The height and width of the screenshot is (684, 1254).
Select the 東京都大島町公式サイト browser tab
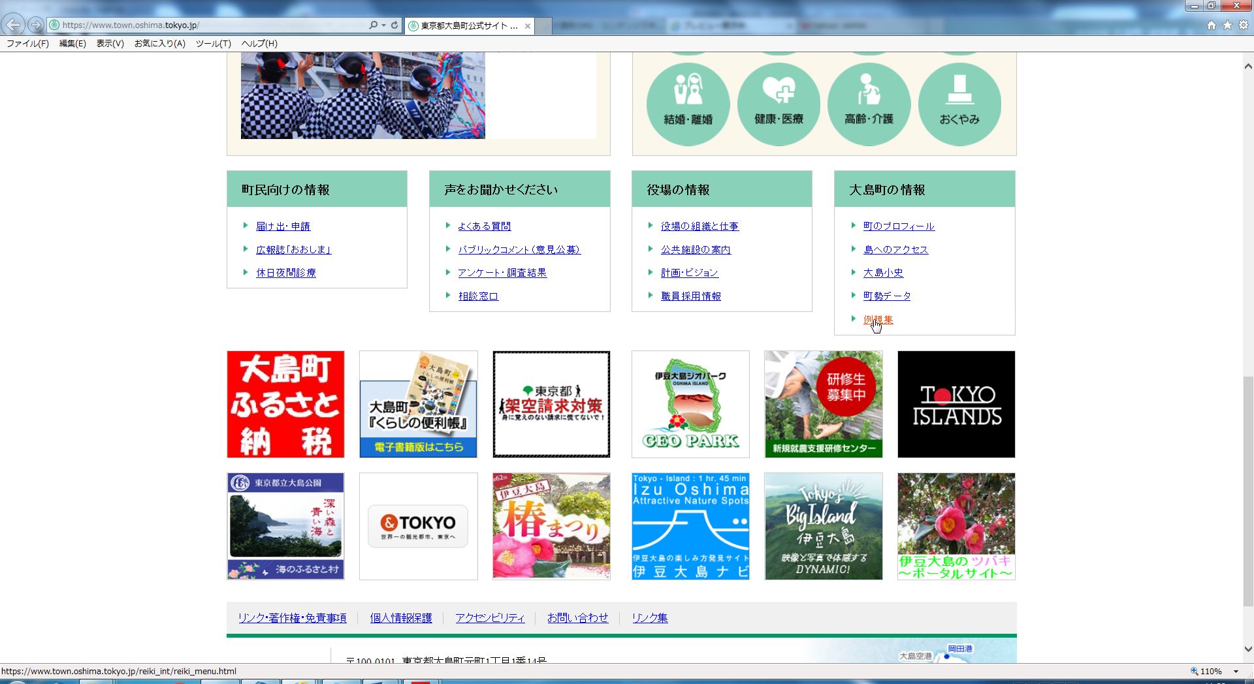[469, 26]
